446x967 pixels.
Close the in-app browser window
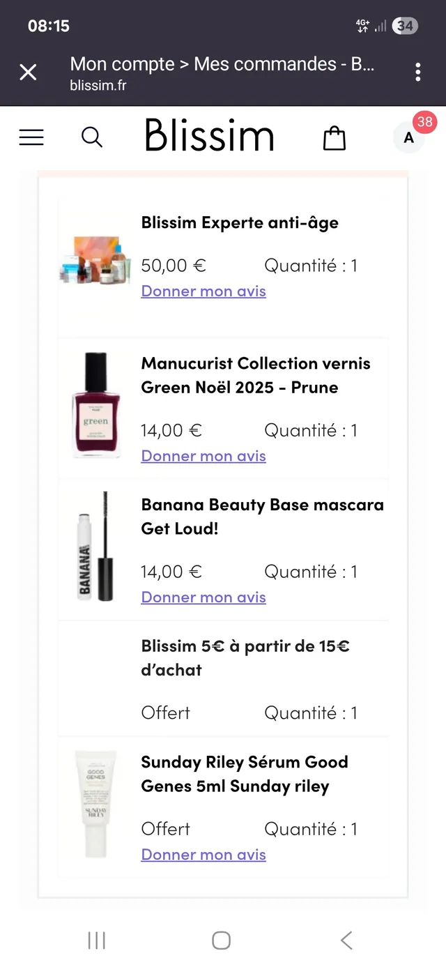tap(28, 72)
